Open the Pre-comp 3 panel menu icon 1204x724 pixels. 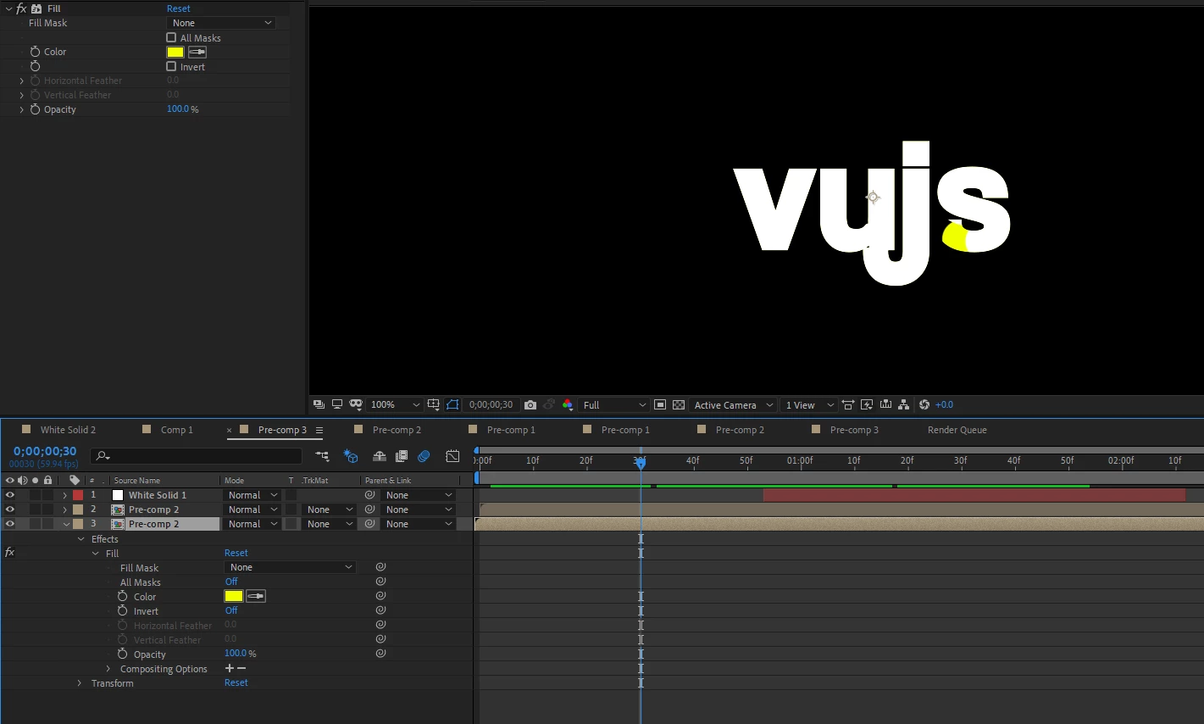(319, 431)
